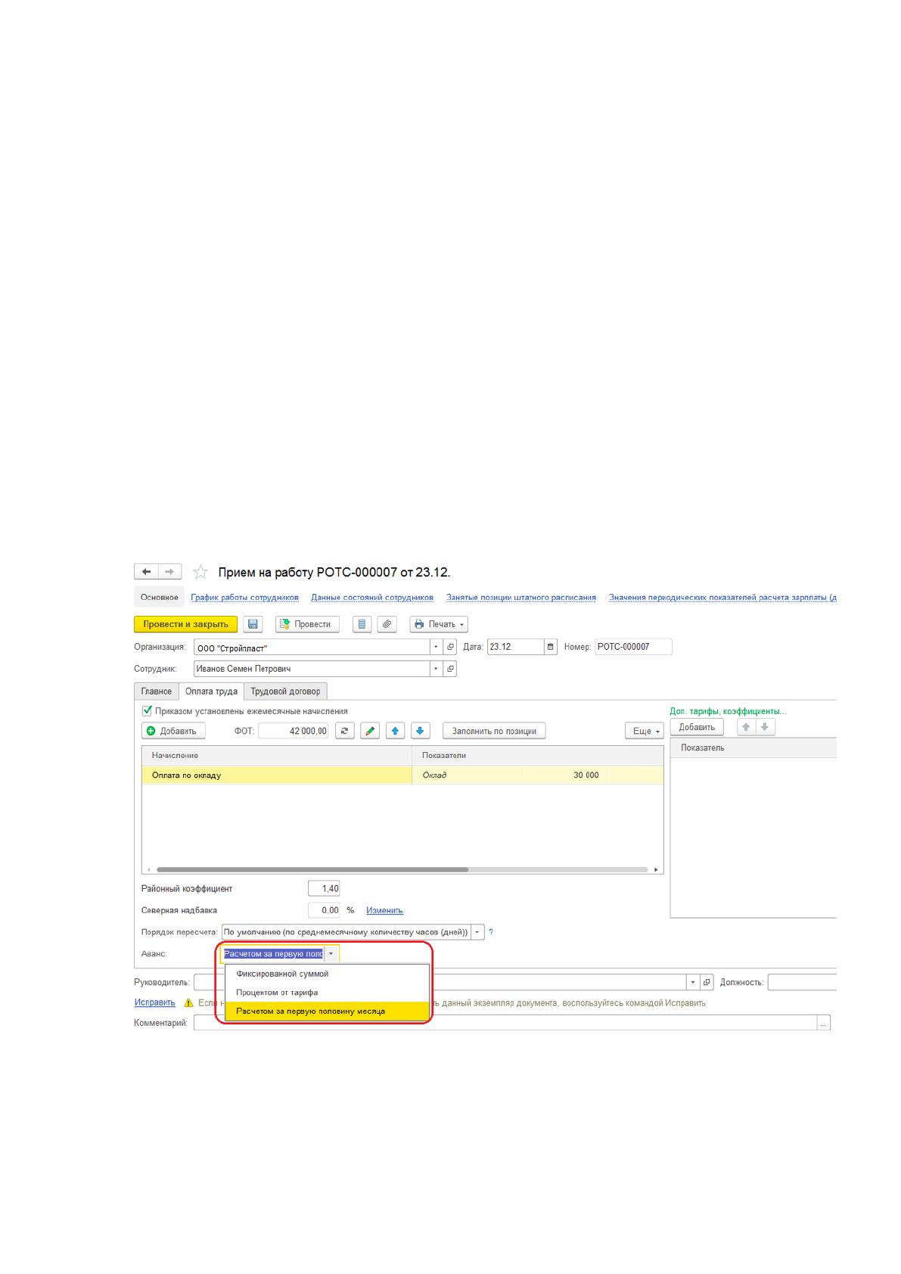The image size is (901, 1274).
Task: Click the recalculate ФОТ refresh icon
Action: pos(345,731)
